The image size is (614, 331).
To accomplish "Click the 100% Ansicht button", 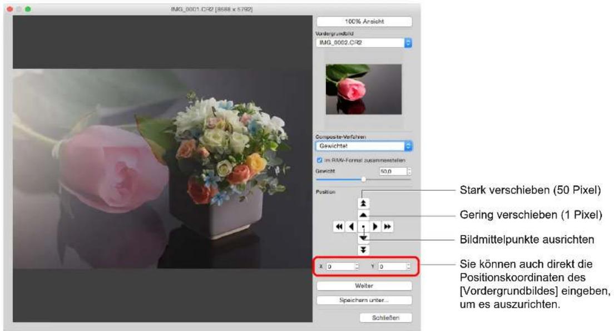I will tap(364, 22).
